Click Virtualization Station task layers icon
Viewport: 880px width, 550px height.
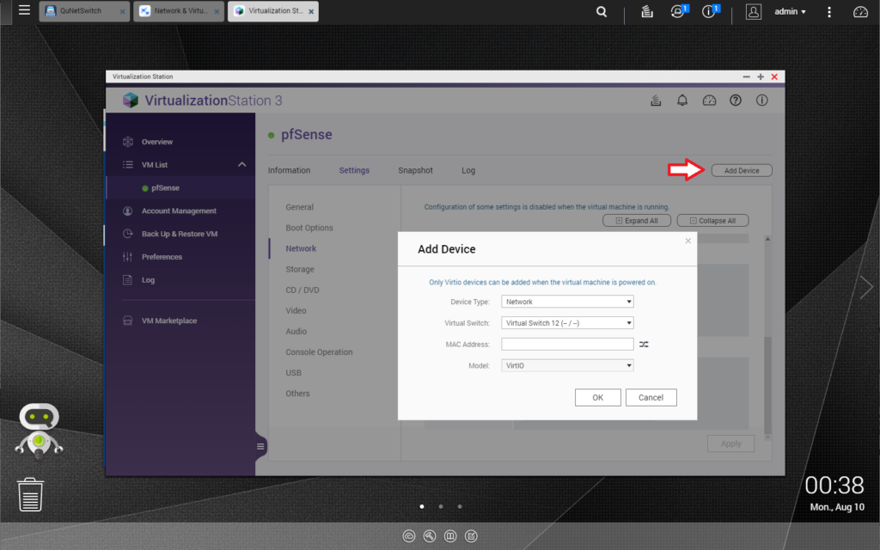(656, 101)
